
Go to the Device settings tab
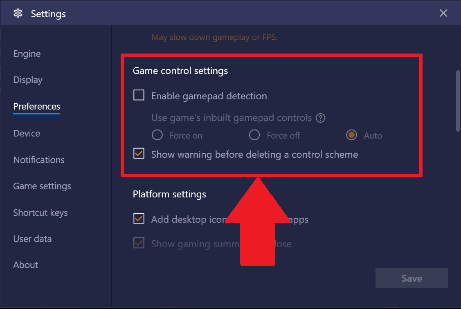27,133
